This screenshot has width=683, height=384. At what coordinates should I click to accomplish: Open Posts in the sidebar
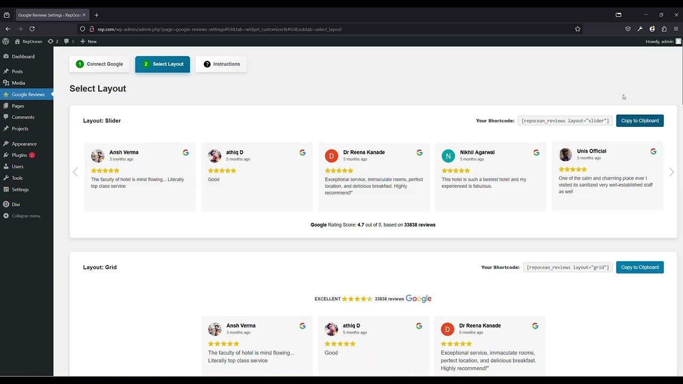pos(17,71)
